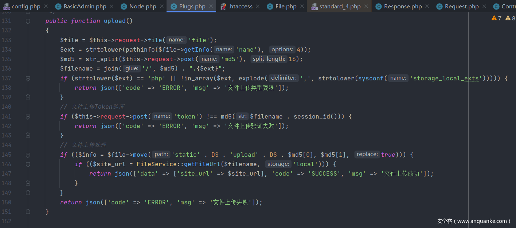Click the standard_4.php file icon
Viewport: 516px width, 228px height.
[314, 7]
